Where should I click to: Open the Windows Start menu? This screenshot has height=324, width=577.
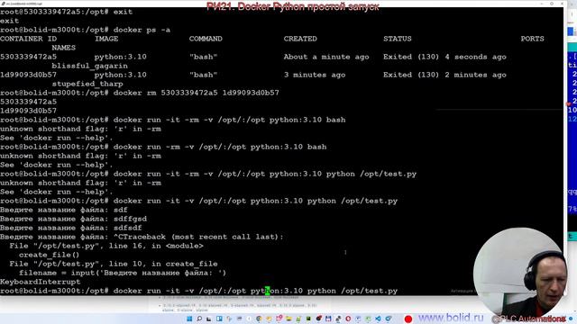pos(189,319)
